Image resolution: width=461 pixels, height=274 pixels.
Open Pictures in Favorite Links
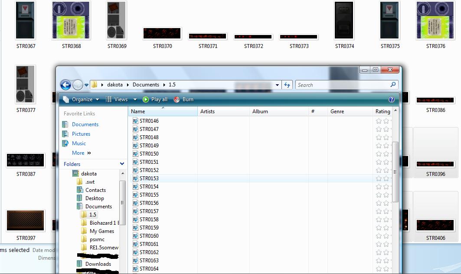(x=81, y=134)
